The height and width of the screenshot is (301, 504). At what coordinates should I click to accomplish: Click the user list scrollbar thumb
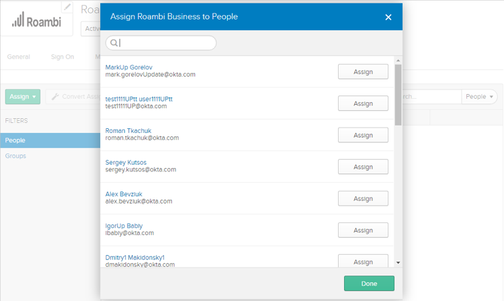click(x=398, y=94)
